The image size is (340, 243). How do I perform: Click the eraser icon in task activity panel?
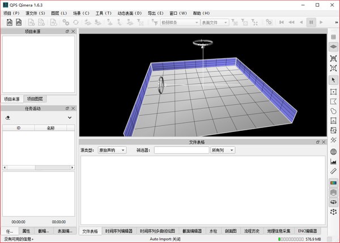[8, 118]
